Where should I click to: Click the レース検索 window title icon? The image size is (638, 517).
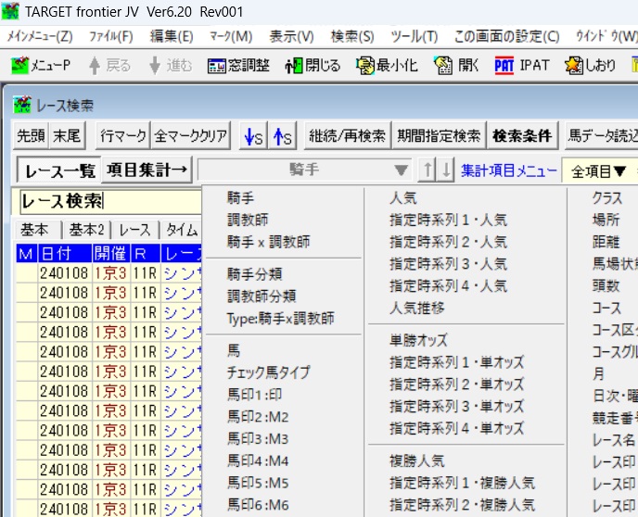(22, 106)
